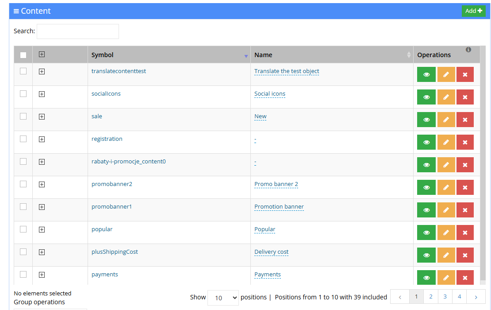
Task: Check the popular row checkbox
Action: coord(23,229)
